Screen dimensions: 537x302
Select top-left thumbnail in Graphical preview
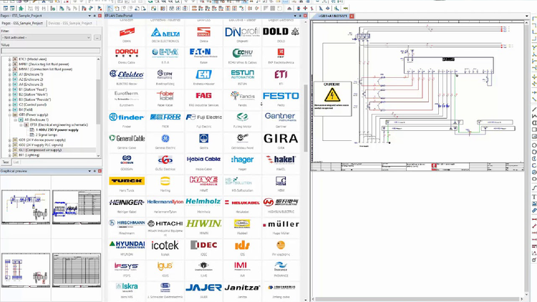(25, 208)
